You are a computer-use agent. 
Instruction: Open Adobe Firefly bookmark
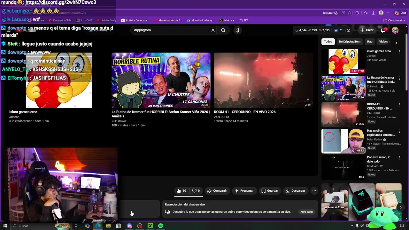pos(106,20)
